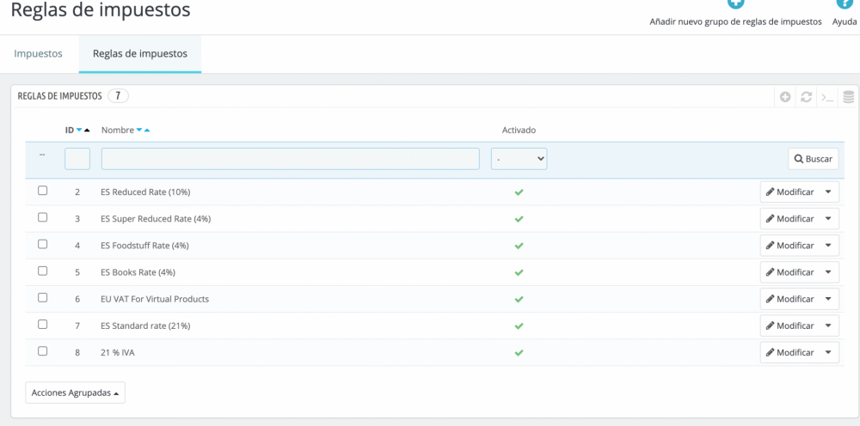Click the Buscar search button
The width and height of the screenshot is (860, 426).
tap(814, 159)
